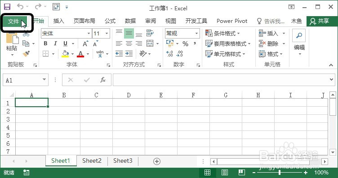Toggle underline formatting
338x178 pixels.
(66, 43)
